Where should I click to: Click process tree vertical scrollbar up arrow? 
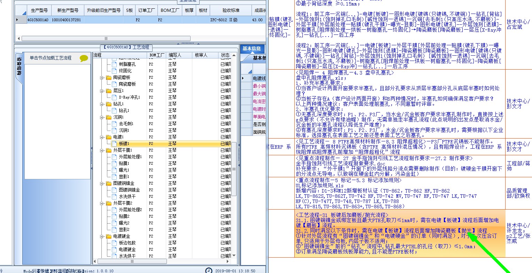pos(234,55)
